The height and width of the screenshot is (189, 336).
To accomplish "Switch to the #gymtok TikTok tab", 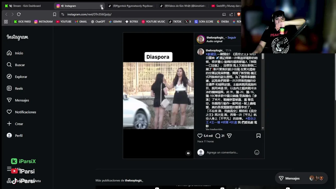I will (130, 6).
